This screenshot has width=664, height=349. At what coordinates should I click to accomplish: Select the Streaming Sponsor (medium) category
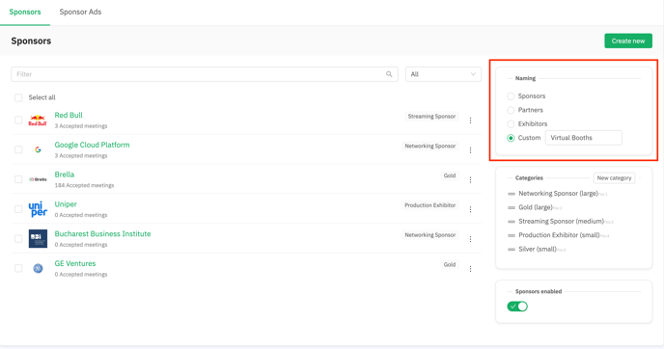[x=561, y=221]
